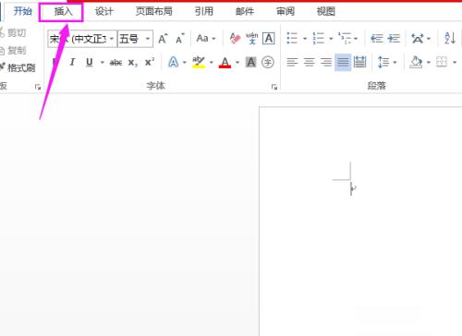The width and height of the screenshot is (462, 336).
Task: Open the Aa change case dropdown
Action: 206,39
